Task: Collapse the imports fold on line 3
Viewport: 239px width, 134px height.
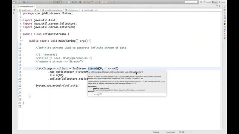Action: (22, 20)
